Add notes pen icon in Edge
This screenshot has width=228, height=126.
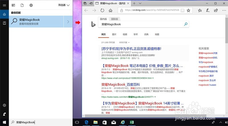[x=208, y=10]
